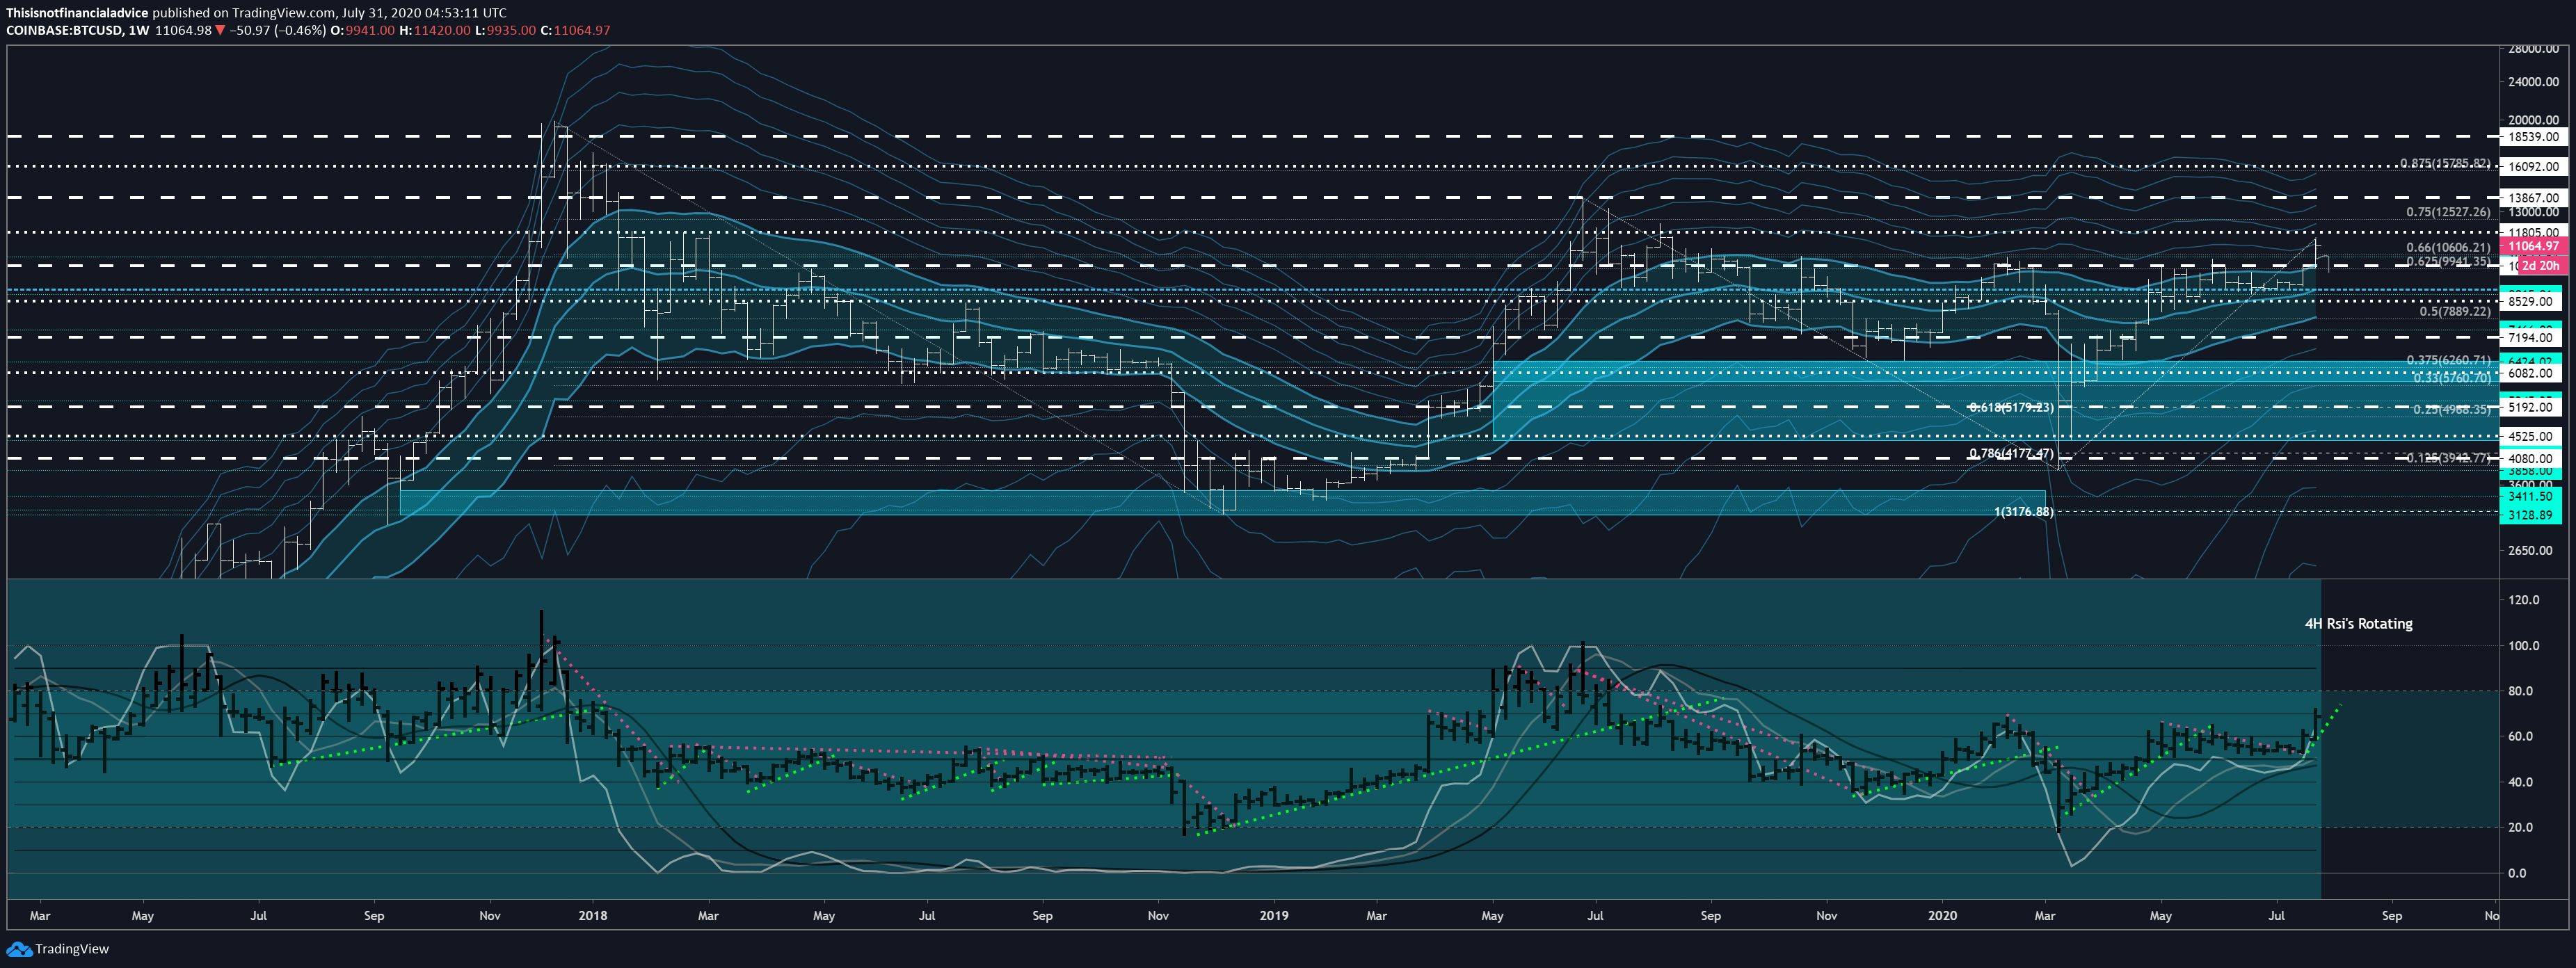The width and height of the screenshot is (2576, 968).
Task: Select the 0.375(6260.71) Fibonacci label
Action: pyautogui.click(x=2448, y=360)
